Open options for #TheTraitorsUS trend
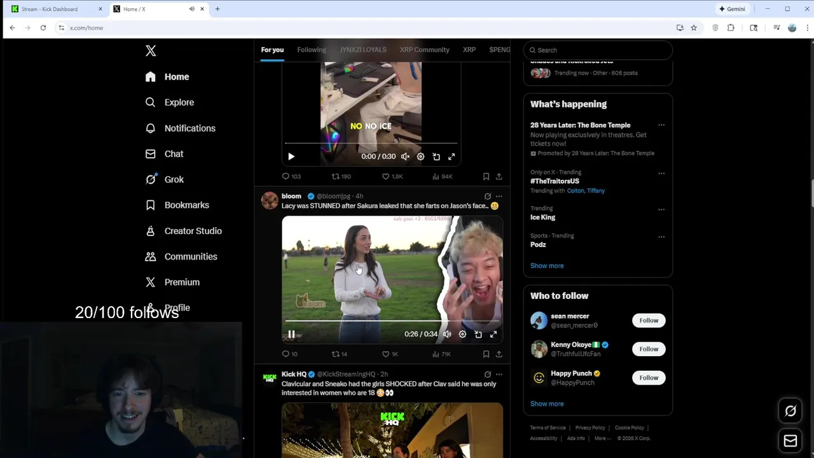814x458 pixels. pyautogui.click(x=661, y=173)
